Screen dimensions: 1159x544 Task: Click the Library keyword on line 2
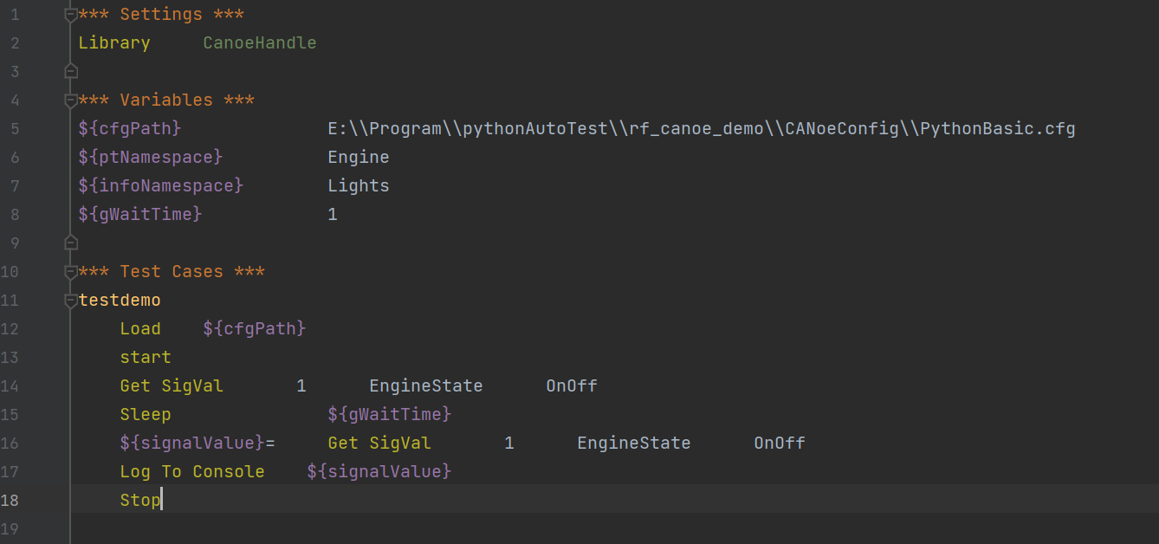tap(113, 42)
